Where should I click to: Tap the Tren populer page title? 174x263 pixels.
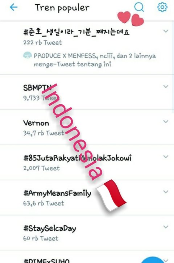pos(62,8)
